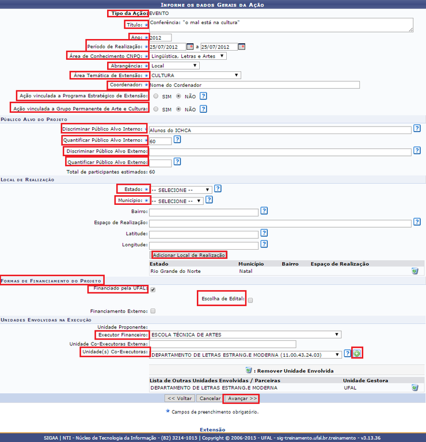Select SIM for Programa Estratégico de Extensão
This screenshot has width=426, height=442.
point(156,96)
